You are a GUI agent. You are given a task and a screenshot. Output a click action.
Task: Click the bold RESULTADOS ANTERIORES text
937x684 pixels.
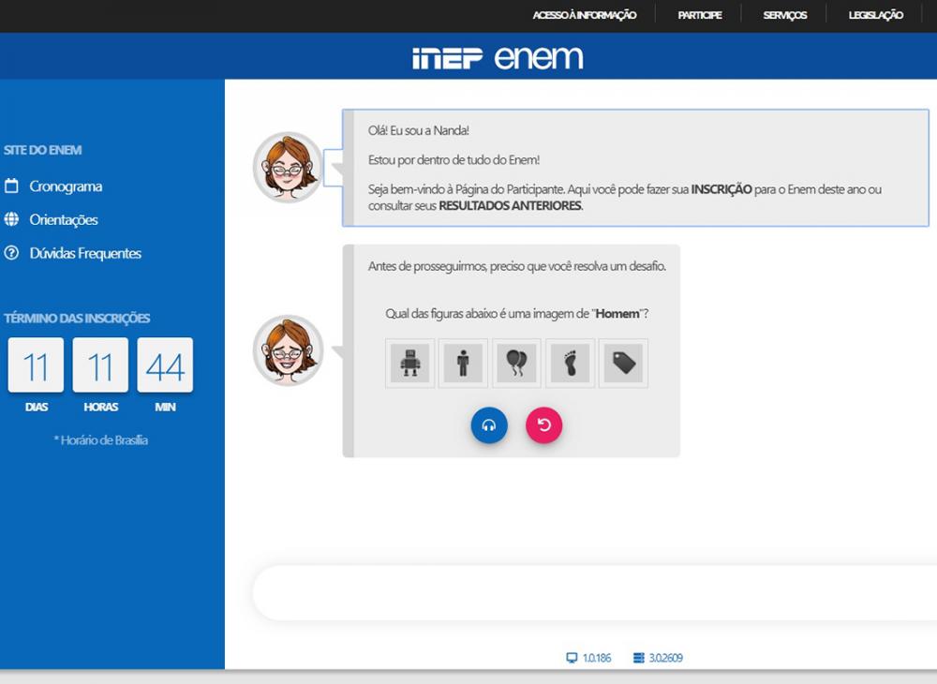click(510, 205)
